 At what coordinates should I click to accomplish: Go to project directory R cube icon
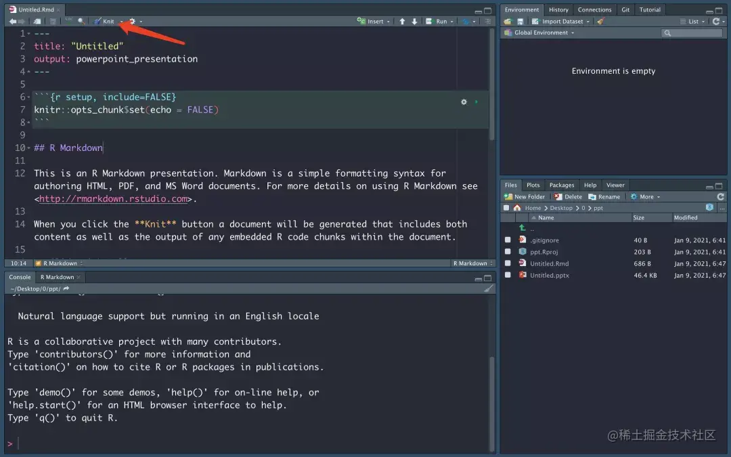(x=709, y=208)
